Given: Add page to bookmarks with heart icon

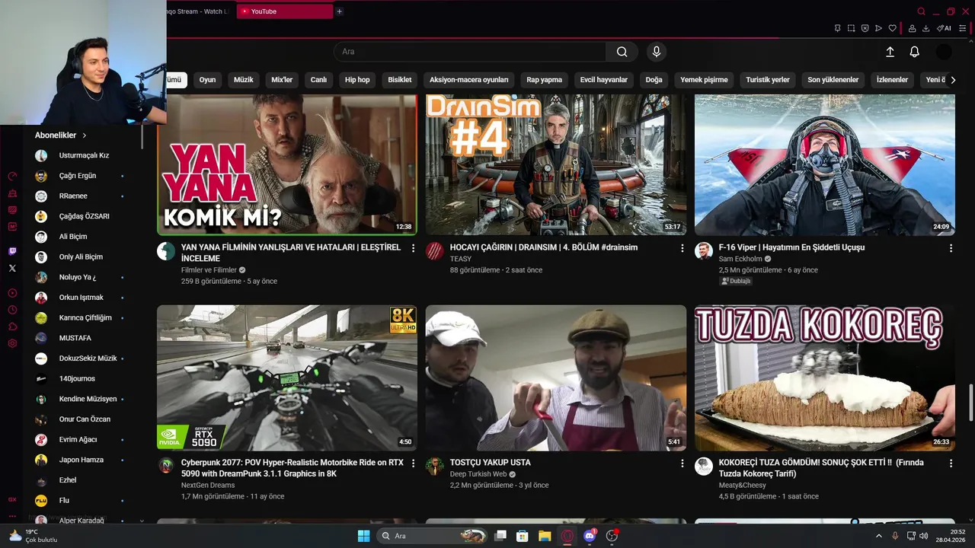Looking at the screenshot, I should click(892, 28).
